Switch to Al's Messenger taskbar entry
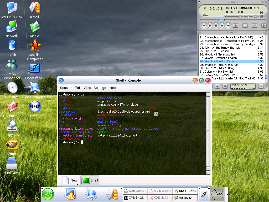Viewport: 269px width, 202px height. (x=160, y=191)
